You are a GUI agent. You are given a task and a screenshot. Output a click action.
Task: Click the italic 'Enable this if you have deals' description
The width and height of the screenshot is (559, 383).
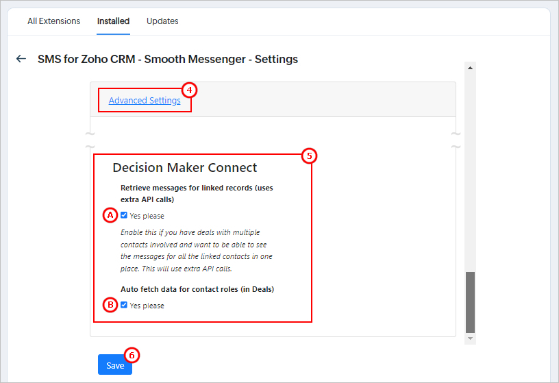[x=197, y=250]
